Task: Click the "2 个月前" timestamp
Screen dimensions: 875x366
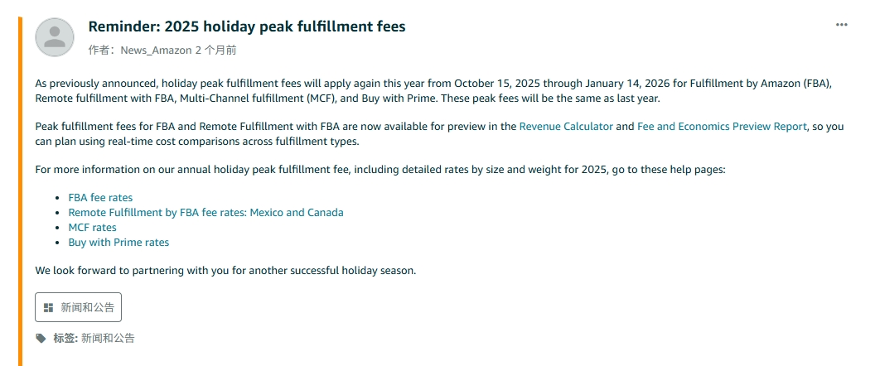Action: (x=215, y=50)
